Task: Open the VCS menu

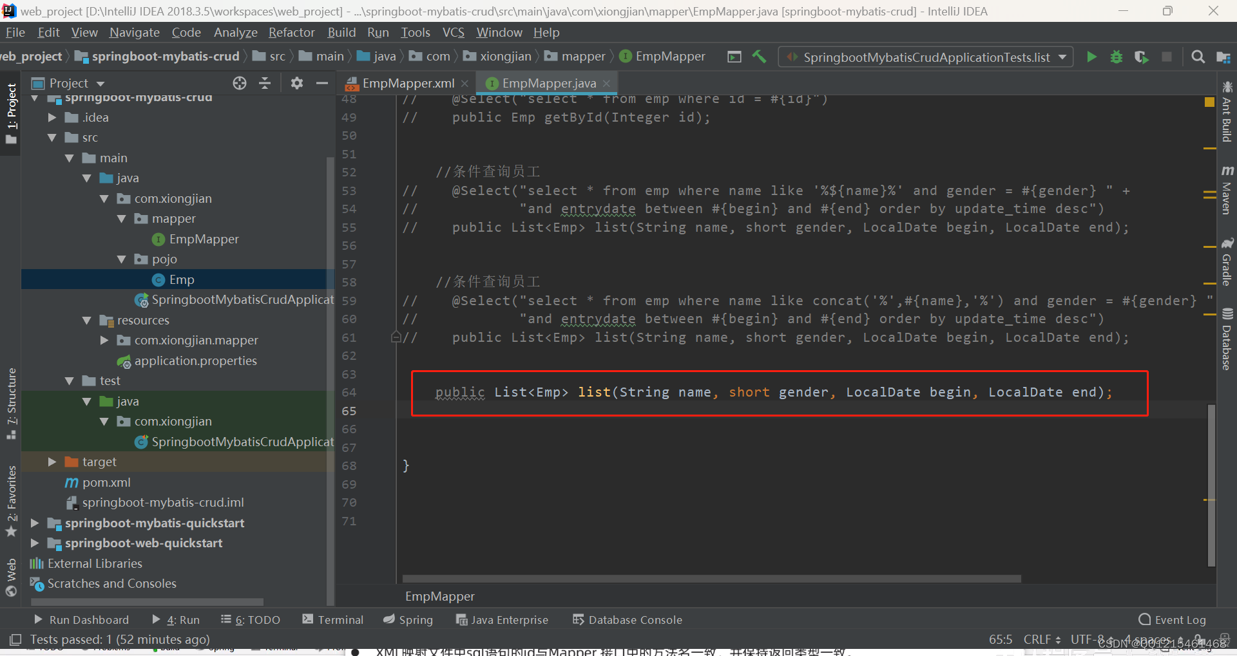Action: coord(454,32)
